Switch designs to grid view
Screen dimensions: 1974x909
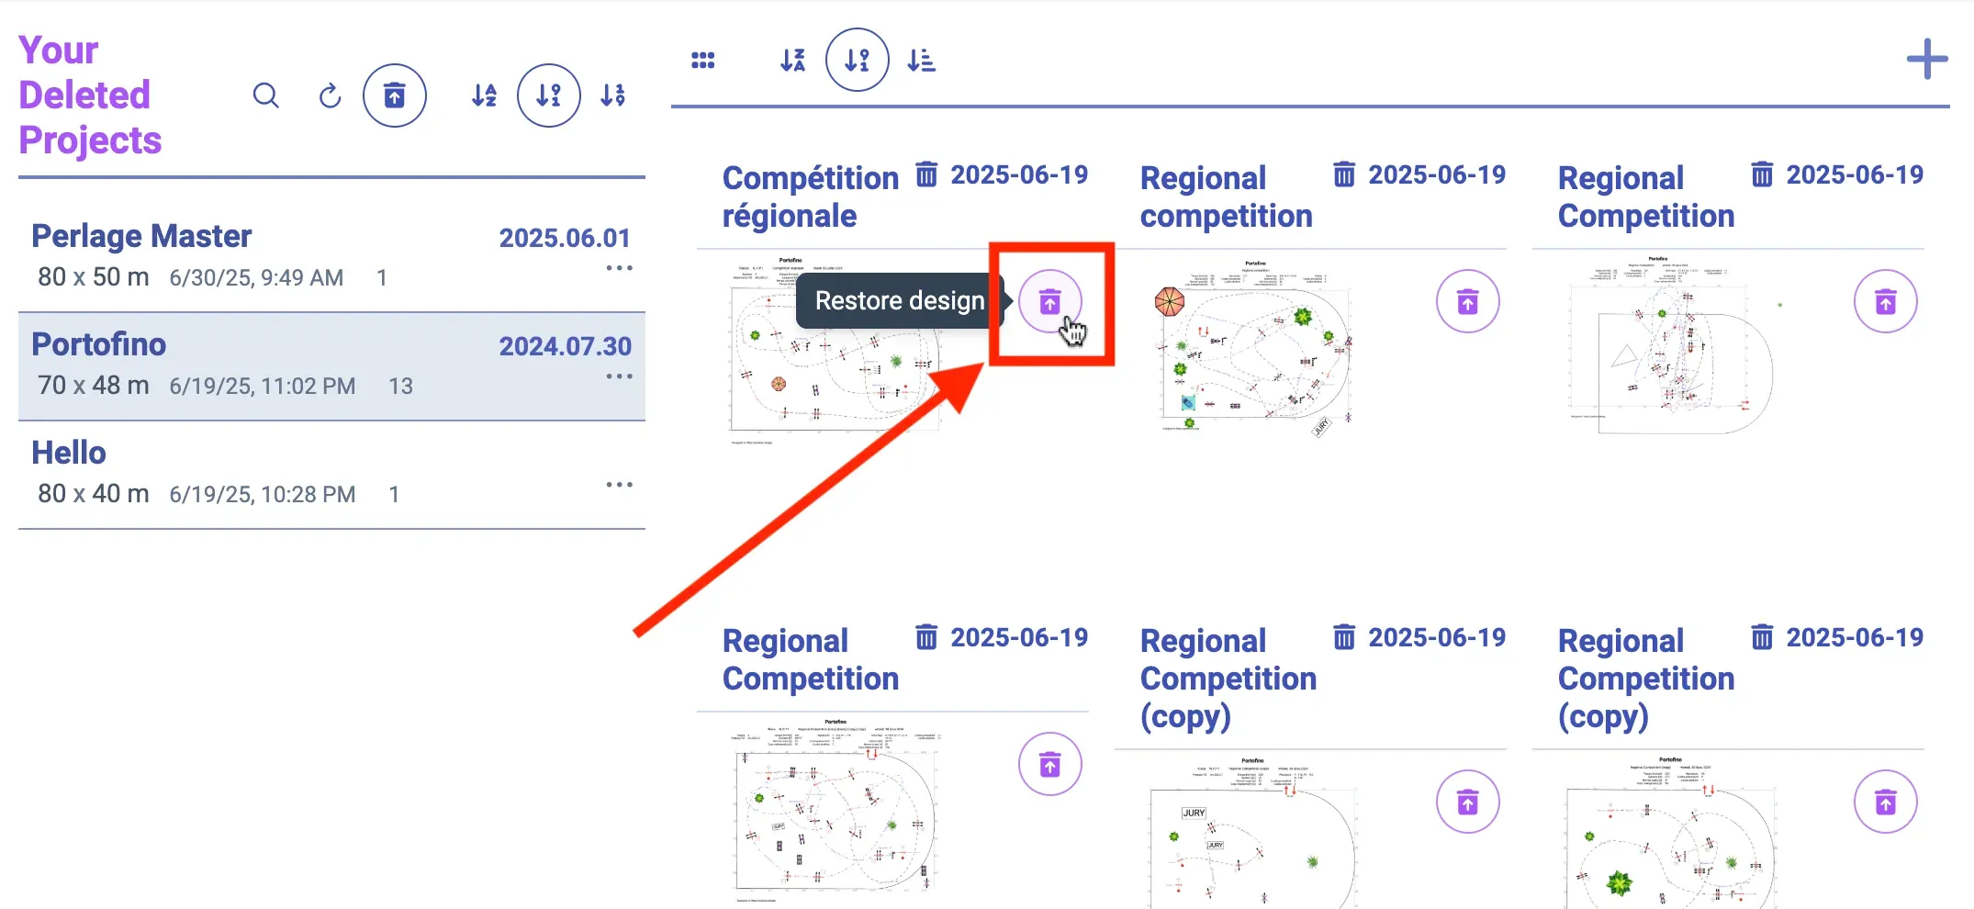click(x=702, y=61)
